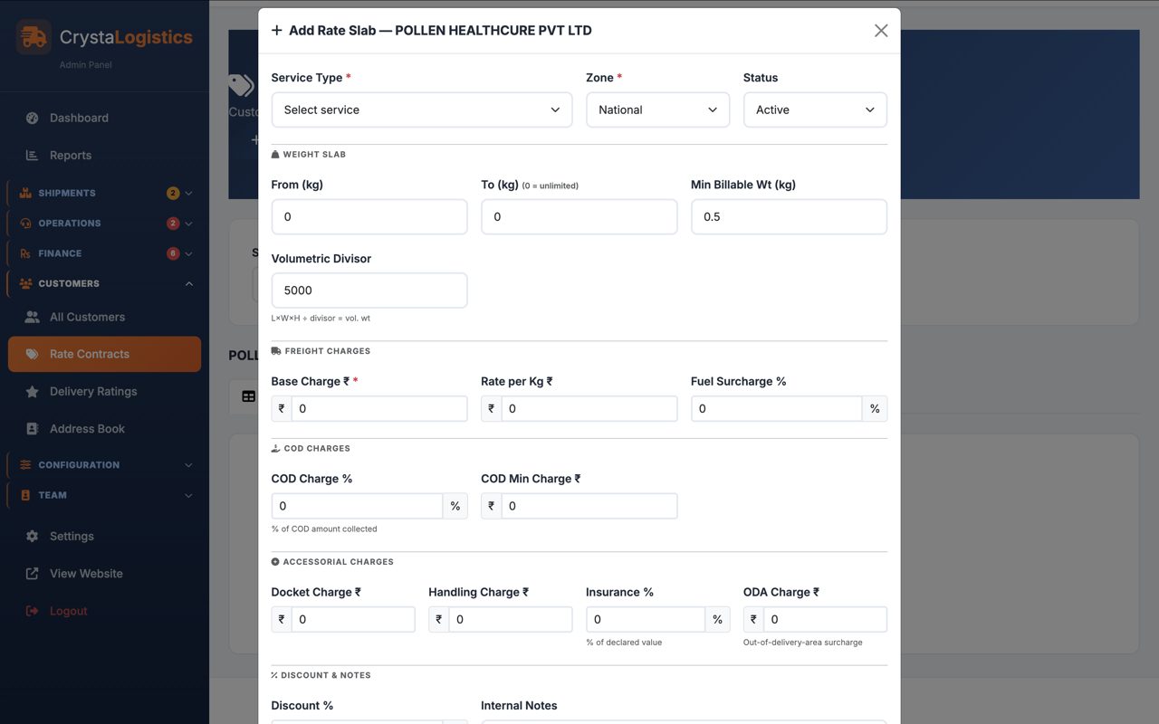Image resolution: width=1159 pixels, height=724 pixels.
Task: Click the Min Billable Wt input
Action: point(789,217)
